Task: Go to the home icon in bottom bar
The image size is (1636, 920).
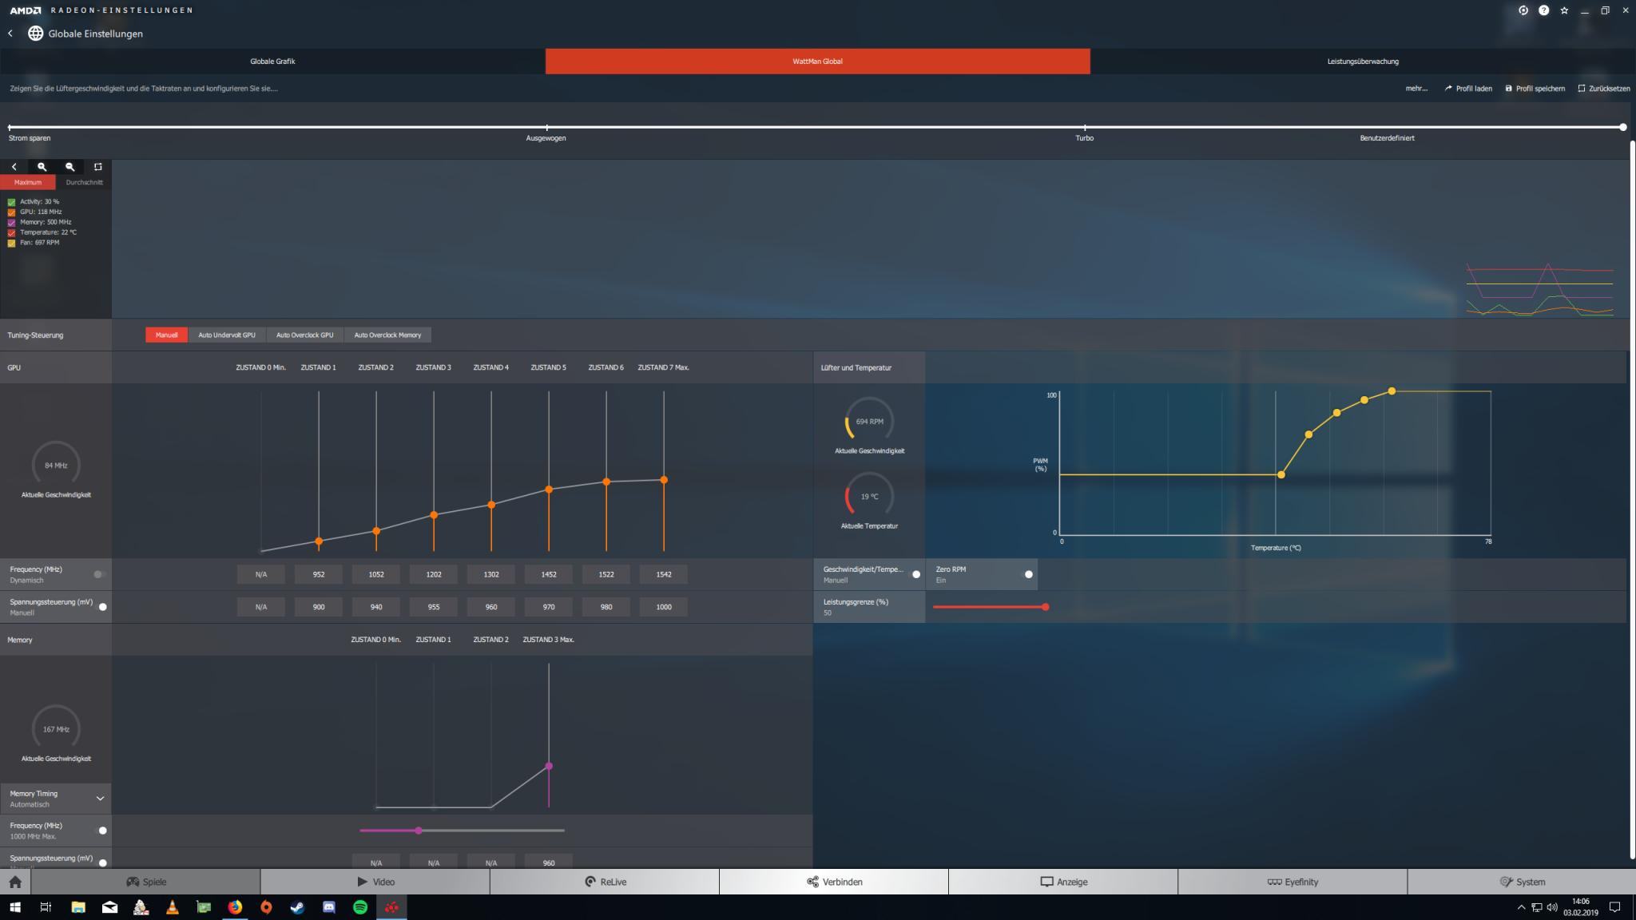Action: (15, 882)
